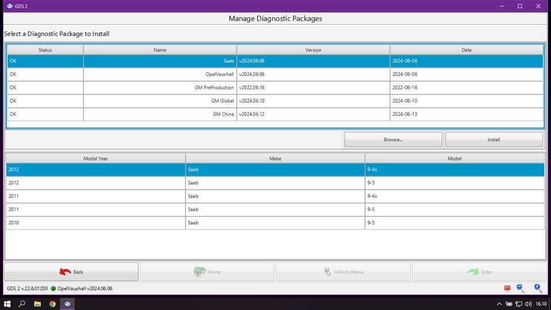Click the red disconnected screen status icon
The height and width of the screenshot is (310, 551).
tap(507, 289)
